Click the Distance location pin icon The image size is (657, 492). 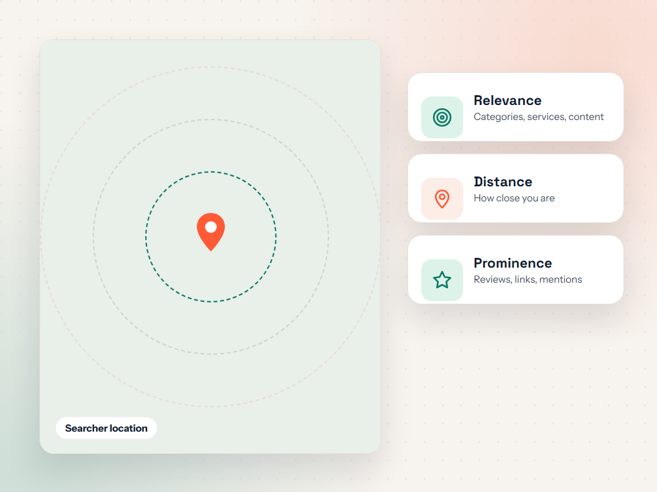442,199
